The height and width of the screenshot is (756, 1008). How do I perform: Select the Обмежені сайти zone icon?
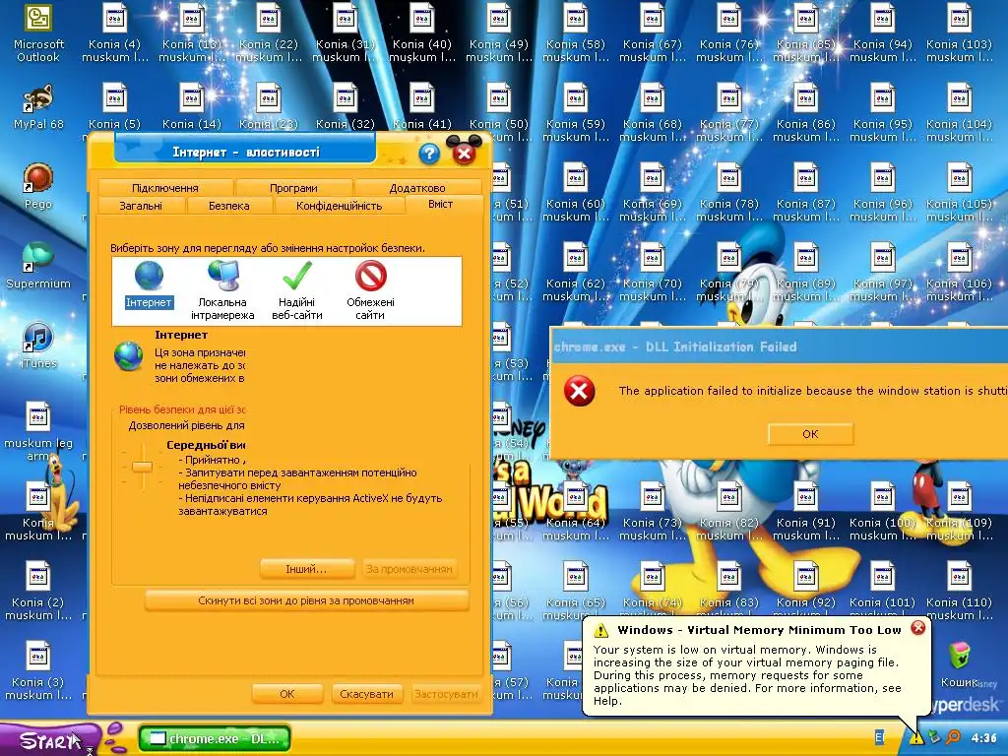tap(371, 276)
